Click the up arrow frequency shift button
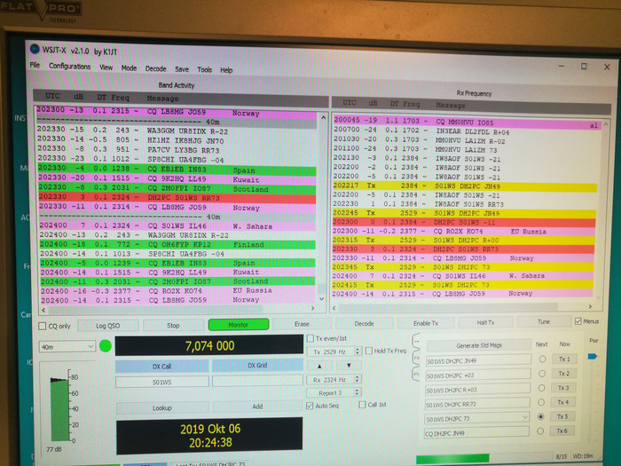The width and height of the screenshot is (621, 466). click(319, 366)
